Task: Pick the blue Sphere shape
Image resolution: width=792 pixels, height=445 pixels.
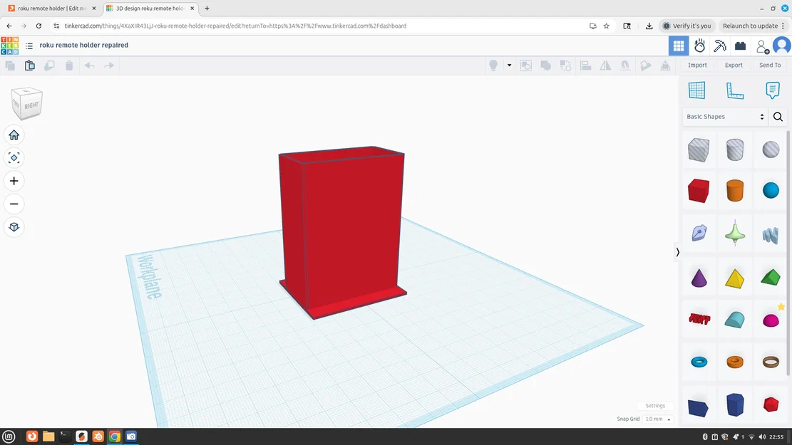Action: [x=771, y=191]
